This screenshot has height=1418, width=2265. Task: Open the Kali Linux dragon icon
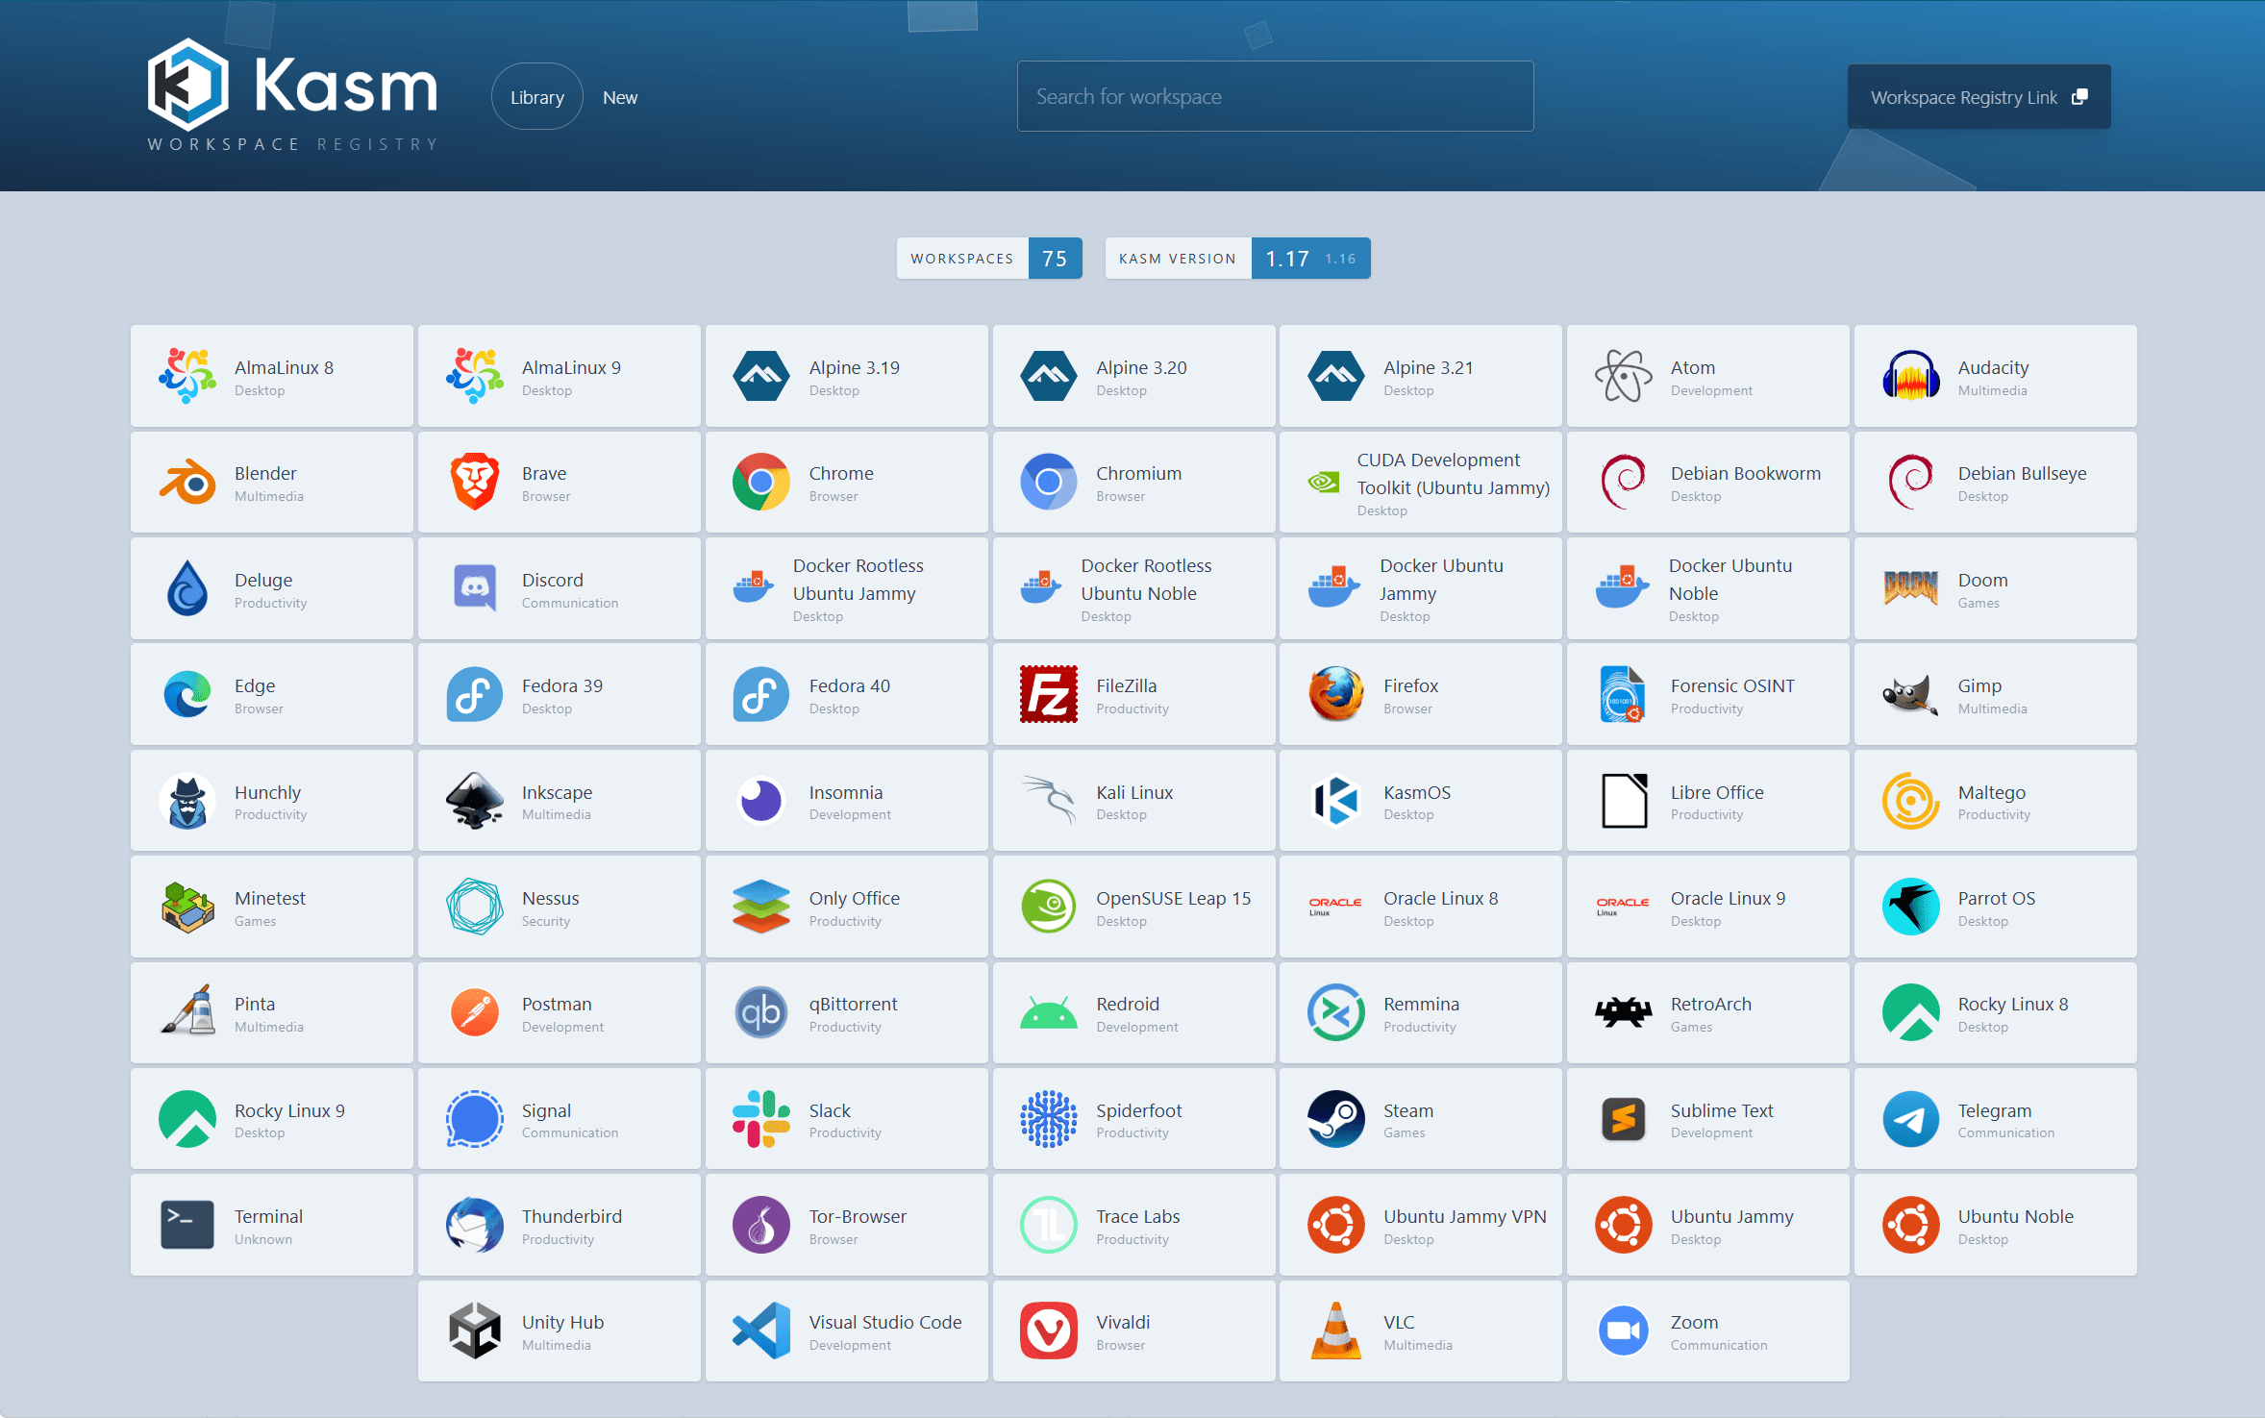tap(1048, 800)
